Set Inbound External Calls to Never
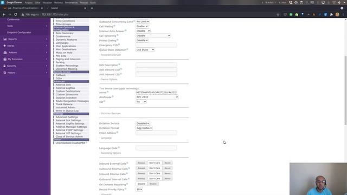Screen dimensions: 347x195 pos(168,163)
